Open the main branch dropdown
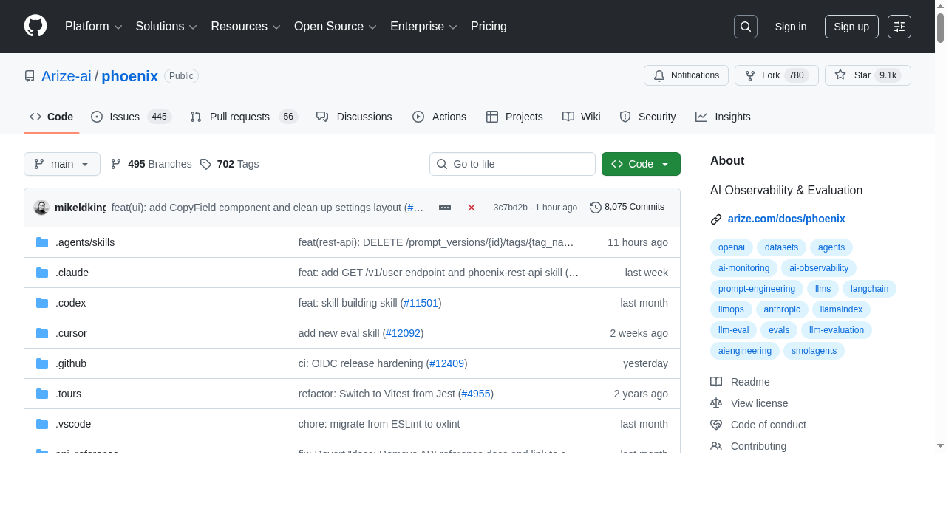 62,164
